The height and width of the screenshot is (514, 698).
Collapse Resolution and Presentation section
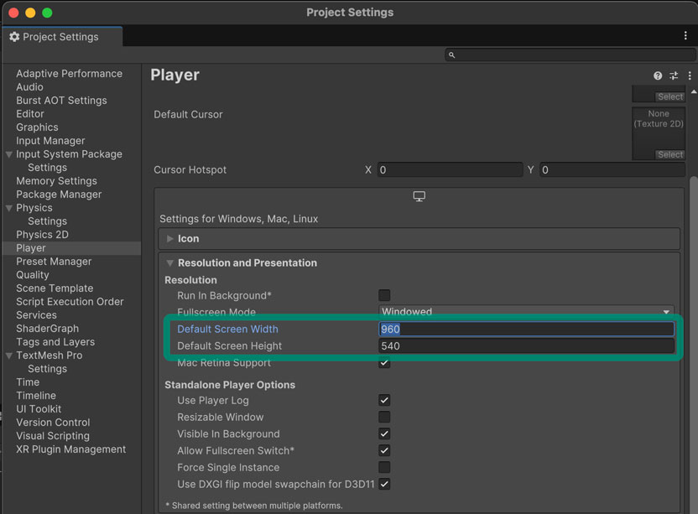169,263
